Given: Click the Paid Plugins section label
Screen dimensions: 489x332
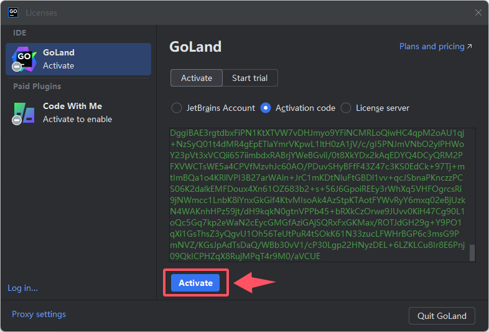Looking at the screenshot, I should pyautogui.click(x=37, y=87).
